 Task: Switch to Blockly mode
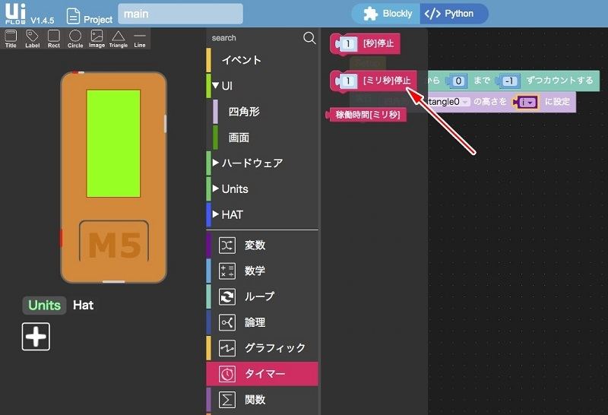pyautogui.click(x=388, y=14)
